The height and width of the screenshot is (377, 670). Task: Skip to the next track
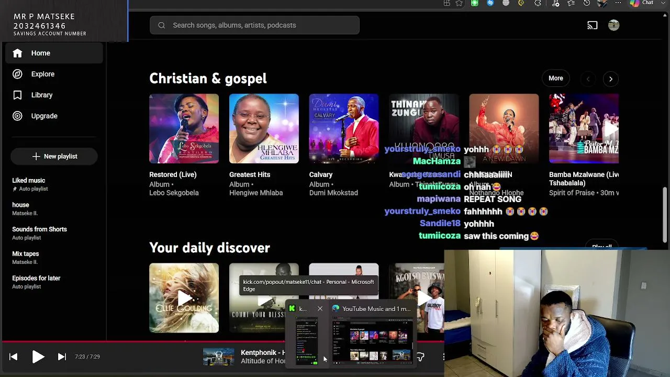62,357
